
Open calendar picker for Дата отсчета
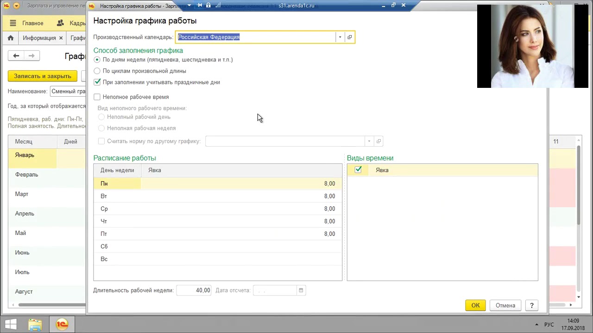(301, 290)
